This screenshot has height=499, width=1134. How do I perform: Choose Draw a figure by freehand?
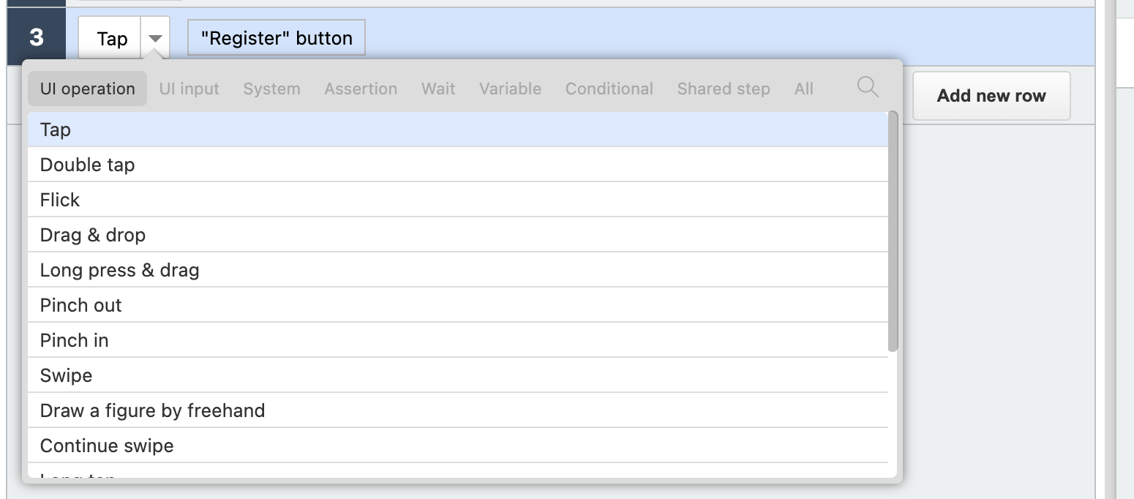(457, 410)
